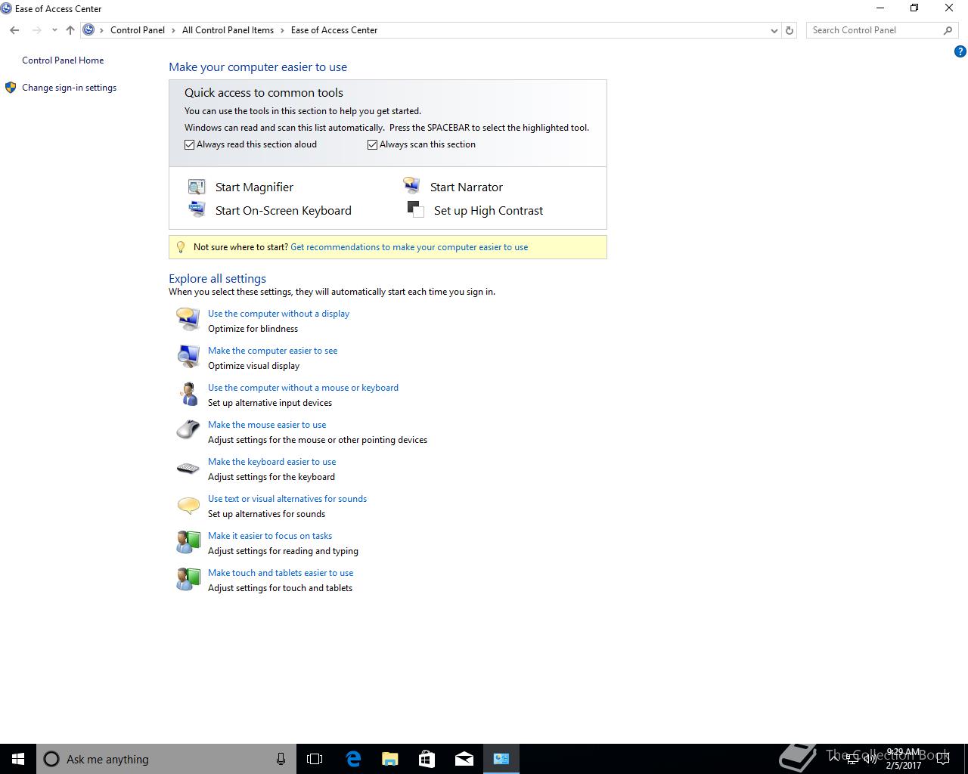Image resolution: width=968 pixels, height=774 pixels.
Task: Open Make the mouse easier to use
Action: click(267, 425)
